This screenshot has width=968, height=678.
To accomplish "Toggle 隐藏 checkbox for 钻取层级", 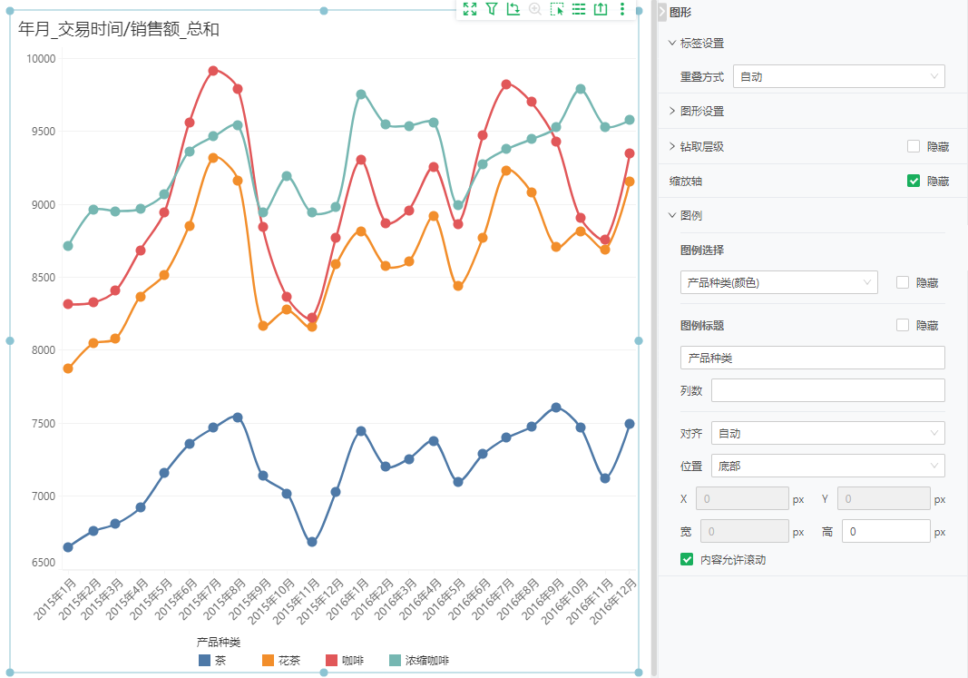I will [914, 146].
